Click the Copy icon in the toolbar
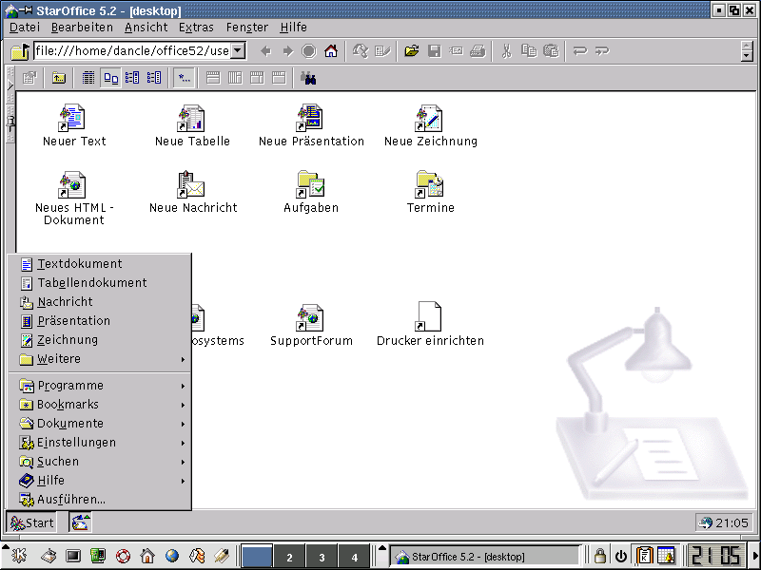This screenshot has width=761, height=570. [x=529, y=51]
